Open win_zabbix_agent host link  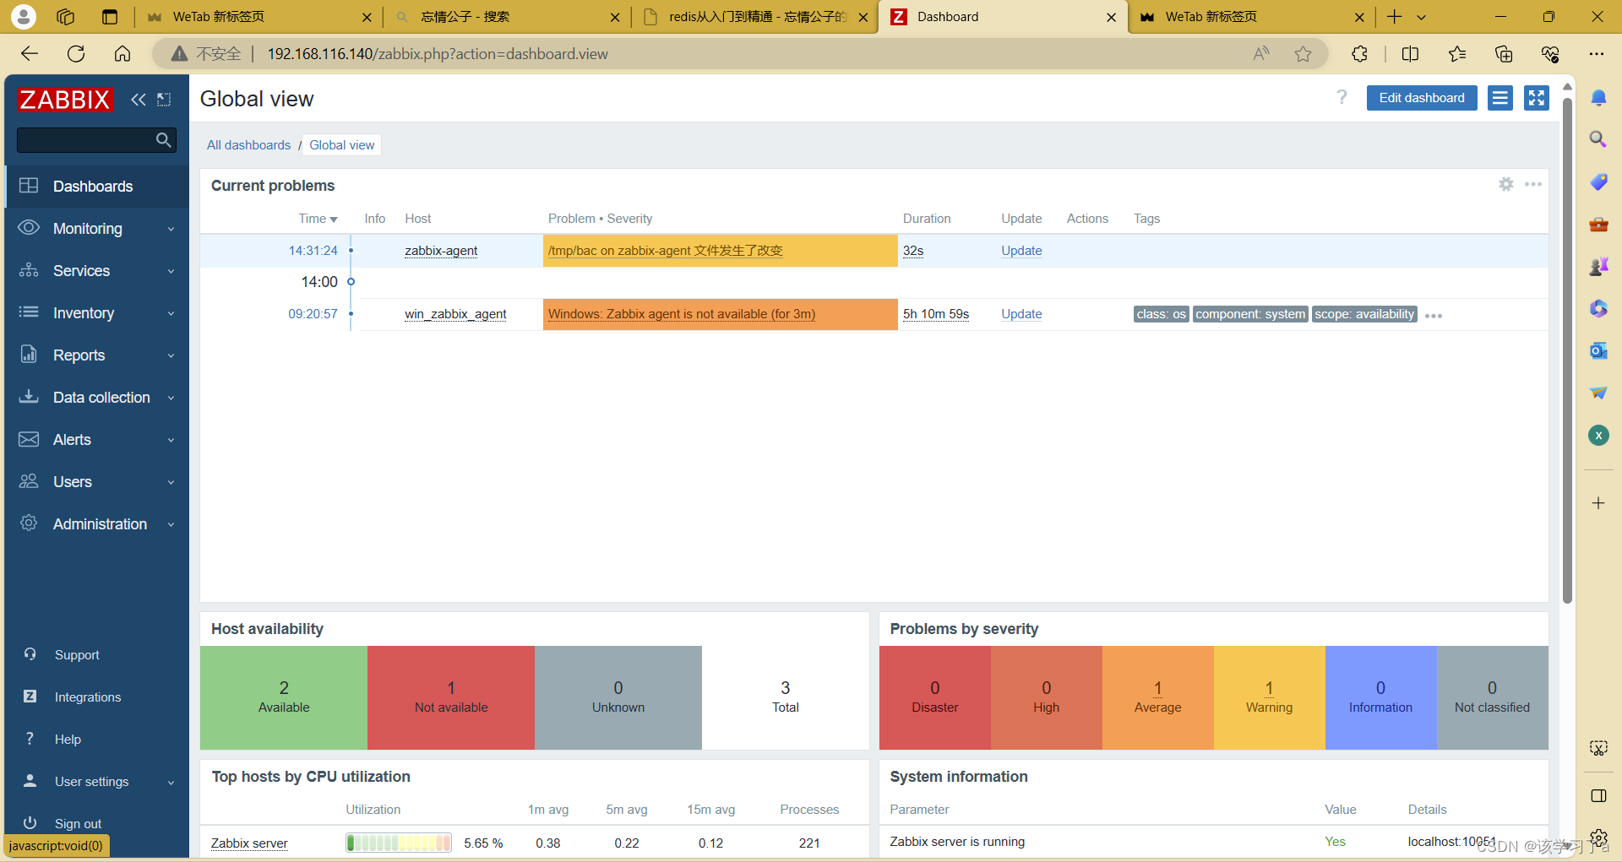[x=455, y=314]
